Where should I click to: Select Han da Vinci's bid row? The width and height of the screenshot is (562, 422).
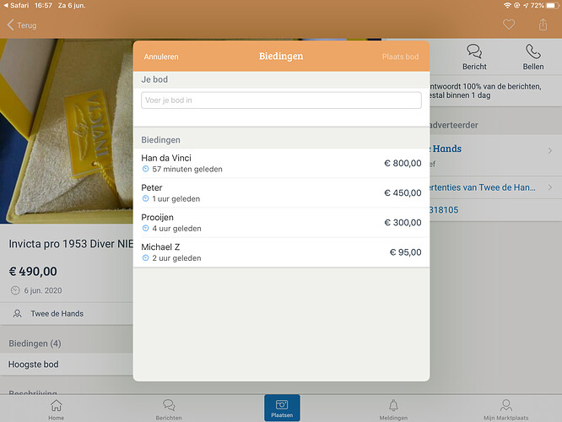point(281,163)
